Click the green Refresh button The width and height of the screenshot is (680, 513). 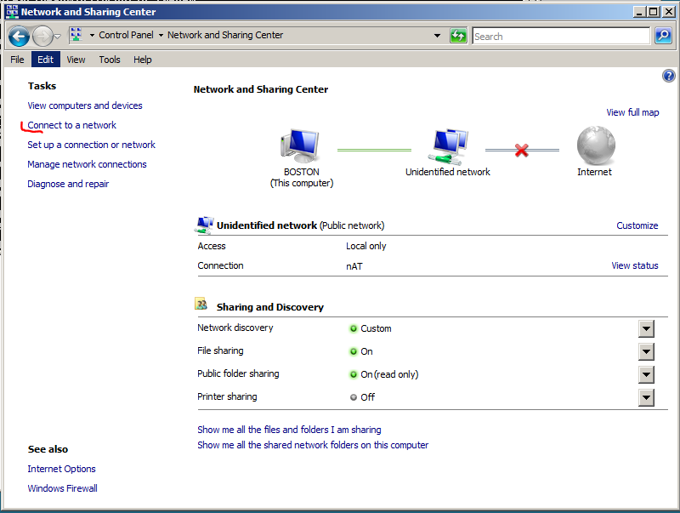[x=458, y=36]
